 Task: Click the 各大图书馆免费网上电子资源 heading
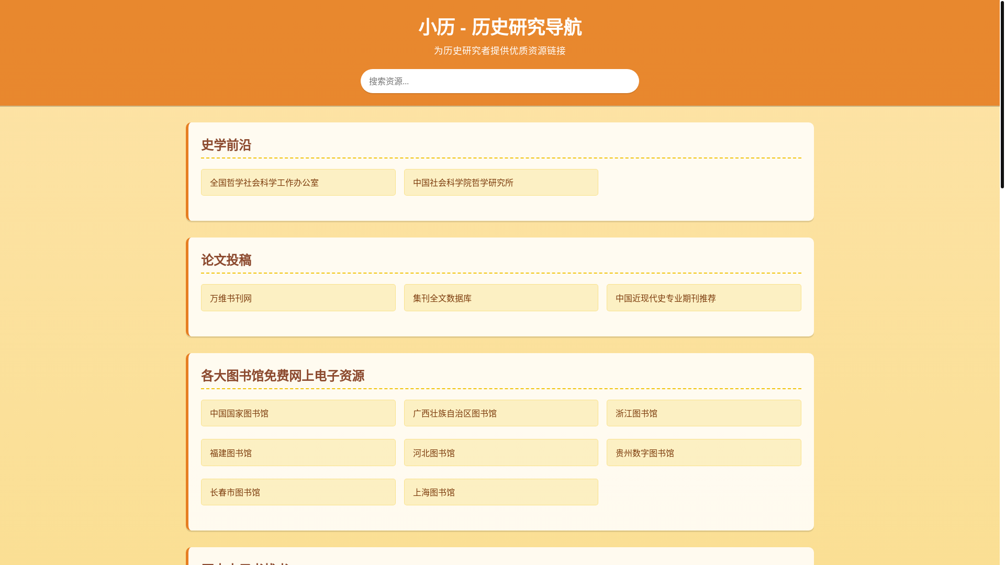(283, 376)
